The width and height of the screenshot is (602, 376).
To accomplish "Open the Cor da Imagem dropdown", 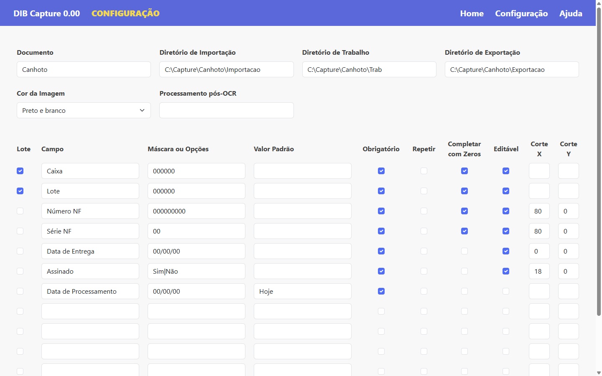I will point(84,110).
